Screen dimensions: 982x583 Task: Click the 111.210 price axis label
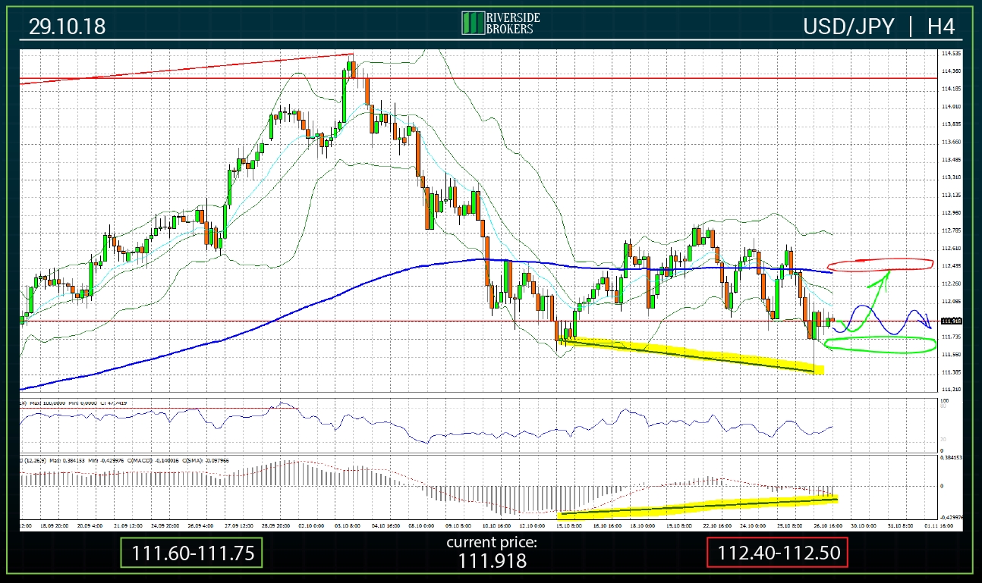951,390
